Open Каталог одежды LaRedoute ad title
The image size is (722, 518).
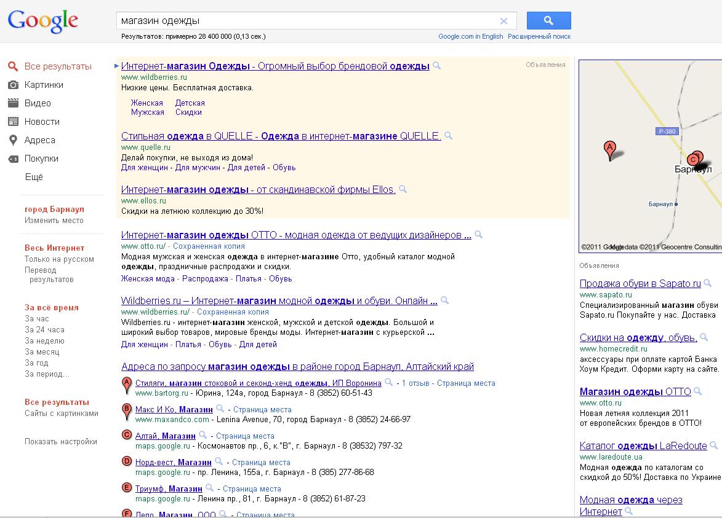(643, 445)
